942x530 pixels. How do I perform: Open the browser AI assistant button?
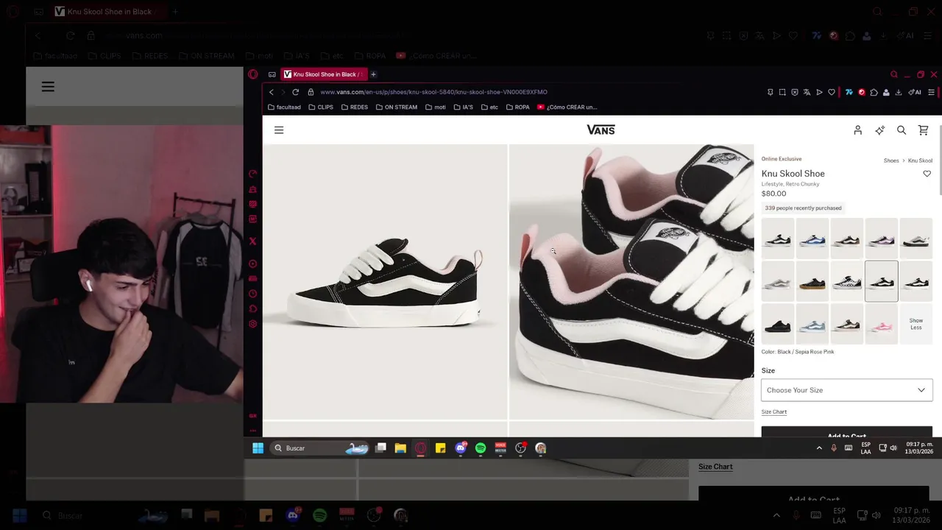915,92
